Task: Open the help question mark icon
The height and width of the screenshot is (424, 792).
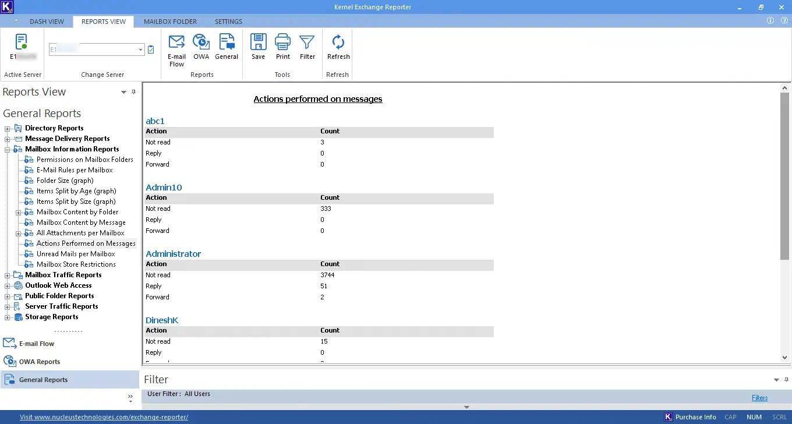Action: click(784, 21)
